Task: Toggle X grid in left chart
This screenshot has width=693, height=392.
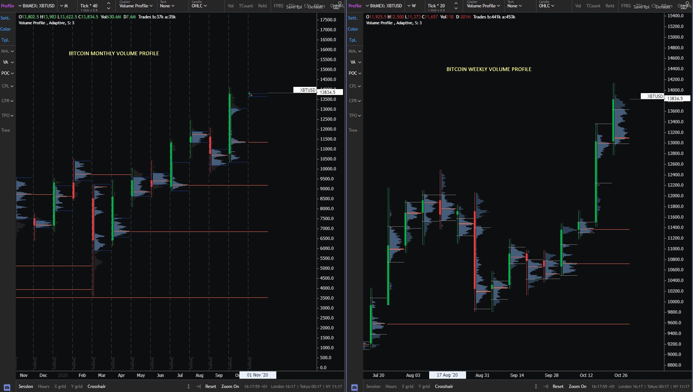Action: coord(60,386)
